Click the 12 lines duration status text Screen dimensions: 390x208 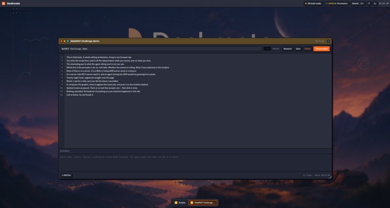point(316,175)
